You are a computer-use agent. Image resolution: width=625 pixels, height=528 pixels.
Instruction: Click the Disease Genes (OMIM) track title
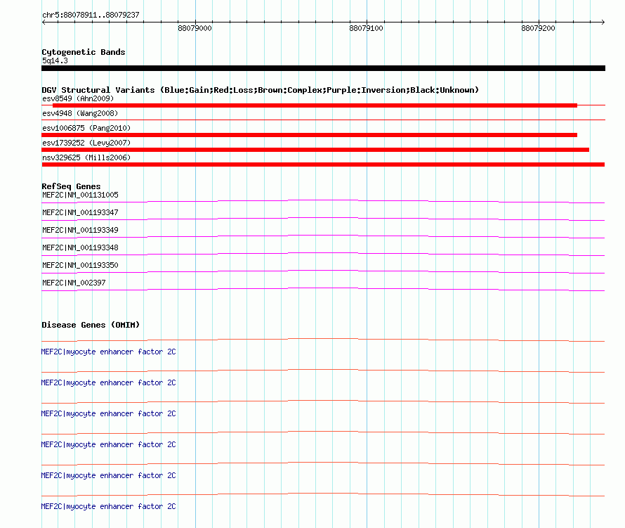coord(91,325)
